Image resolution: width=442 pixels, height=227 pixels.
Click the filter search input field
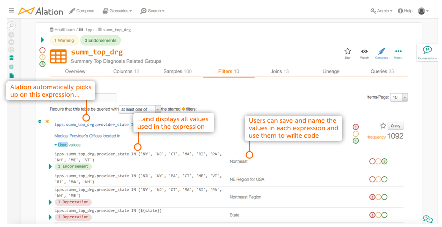click(83, 98)
